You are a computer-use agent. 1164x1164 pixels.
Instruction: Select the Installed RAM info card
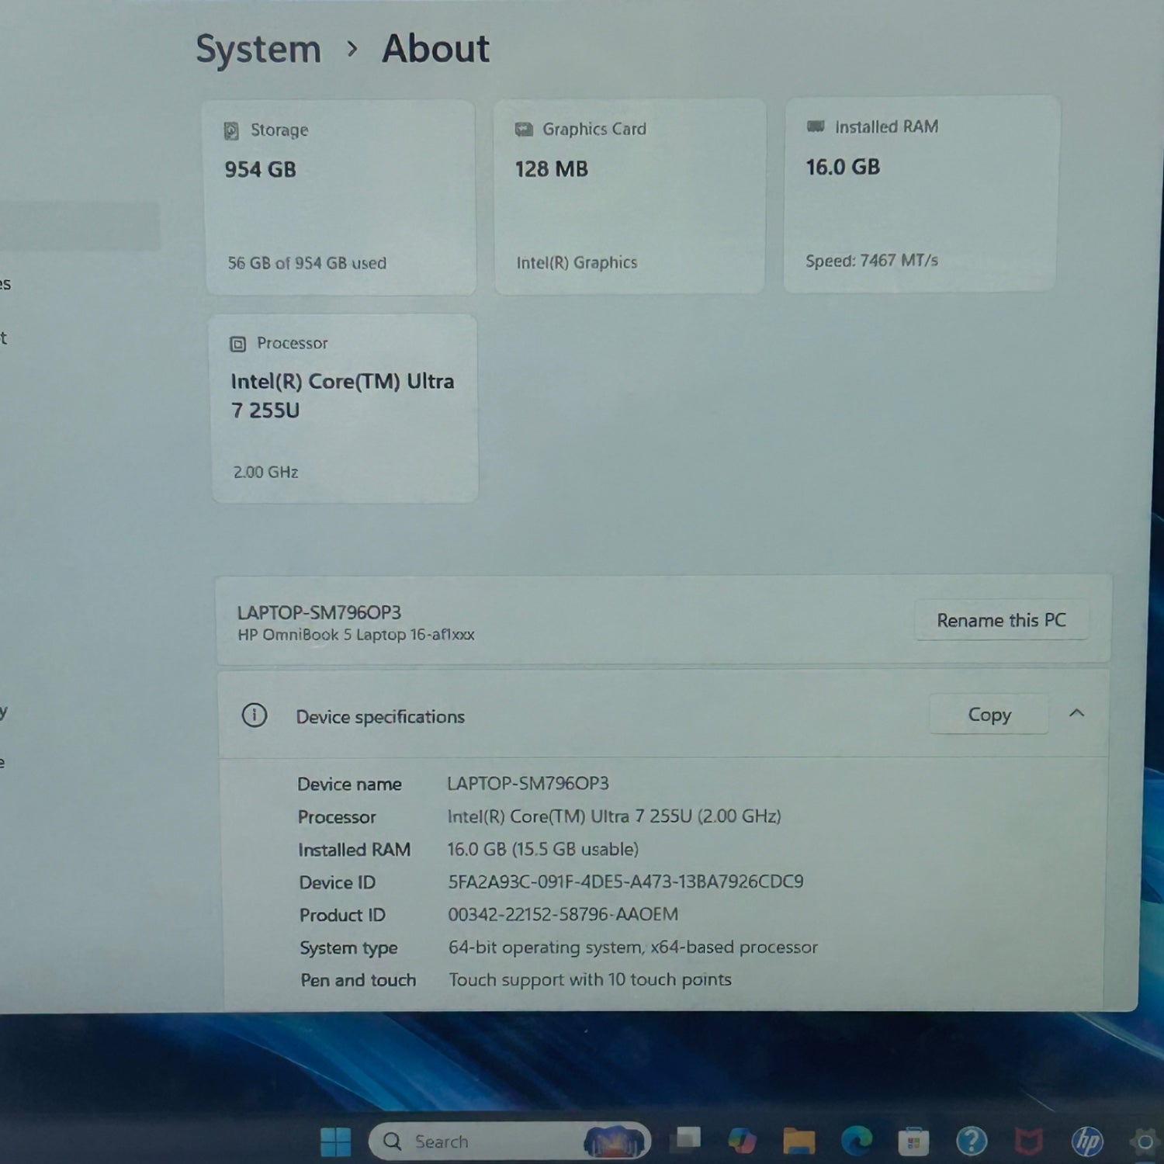[921, 194]
